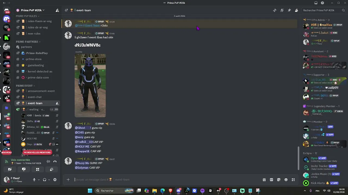Switch to the Prime-RolePlay channel
The height and width of the screenshot is (195, 348).
click(x=37, y=53)
